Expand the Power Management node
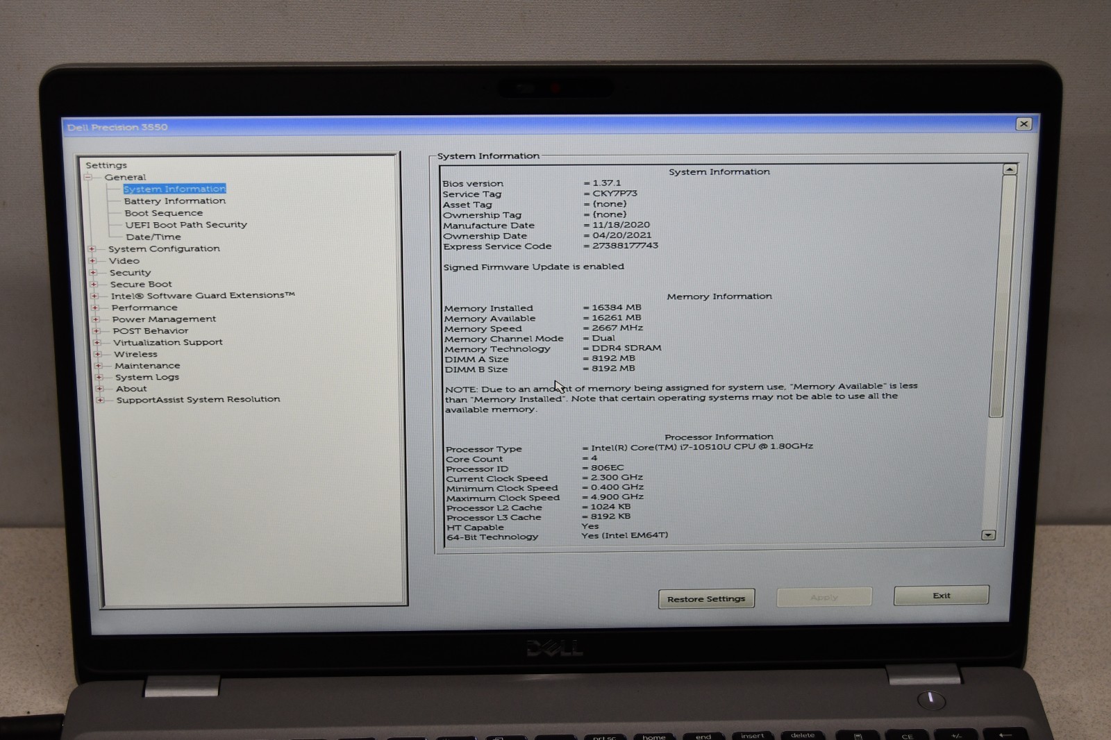This screenshot has height=740, width=1111. (96, 319)
